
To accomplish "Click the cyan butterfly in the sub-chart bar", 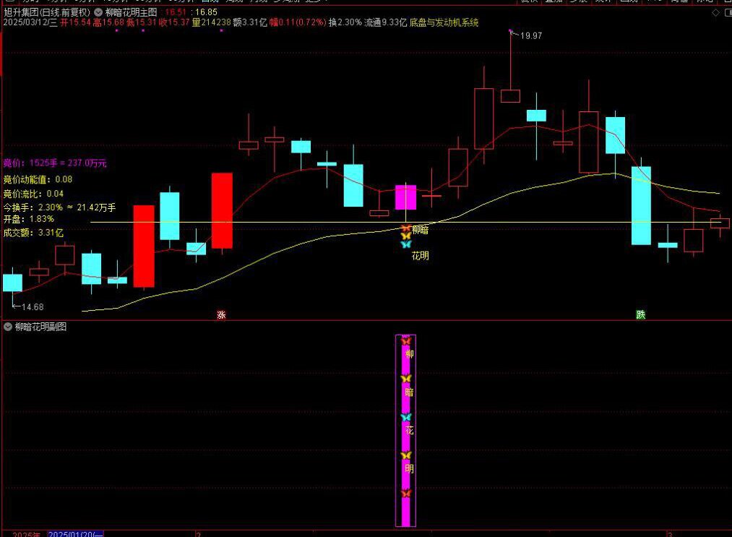I will [405, 417].
